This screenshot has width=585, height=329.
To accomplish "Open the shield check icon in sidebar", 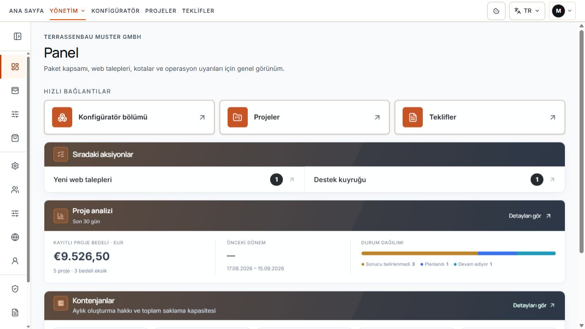I will (x=15, y=289).
